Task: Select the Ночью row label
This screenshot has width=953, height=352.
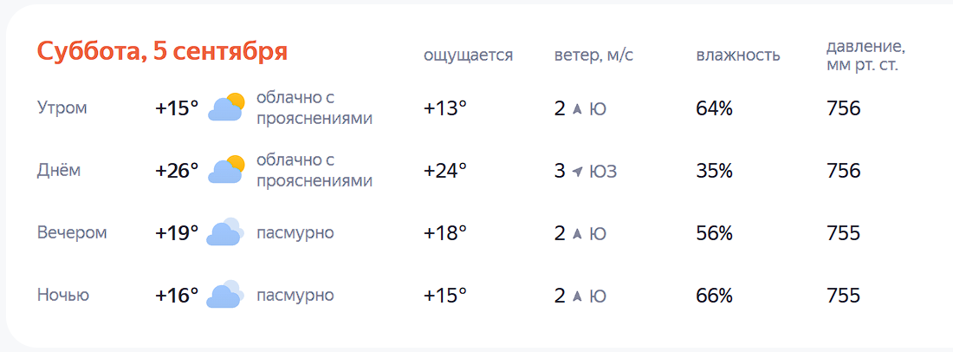Action: click(63, 296)
